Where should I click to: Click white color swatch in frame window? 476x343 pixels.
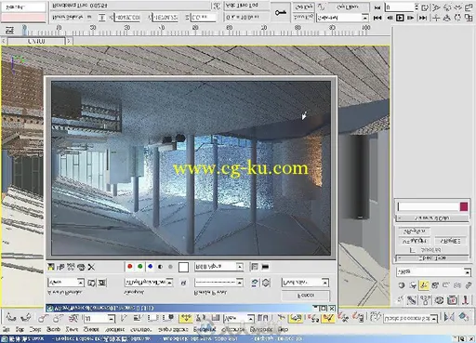[x=183, y=267]
